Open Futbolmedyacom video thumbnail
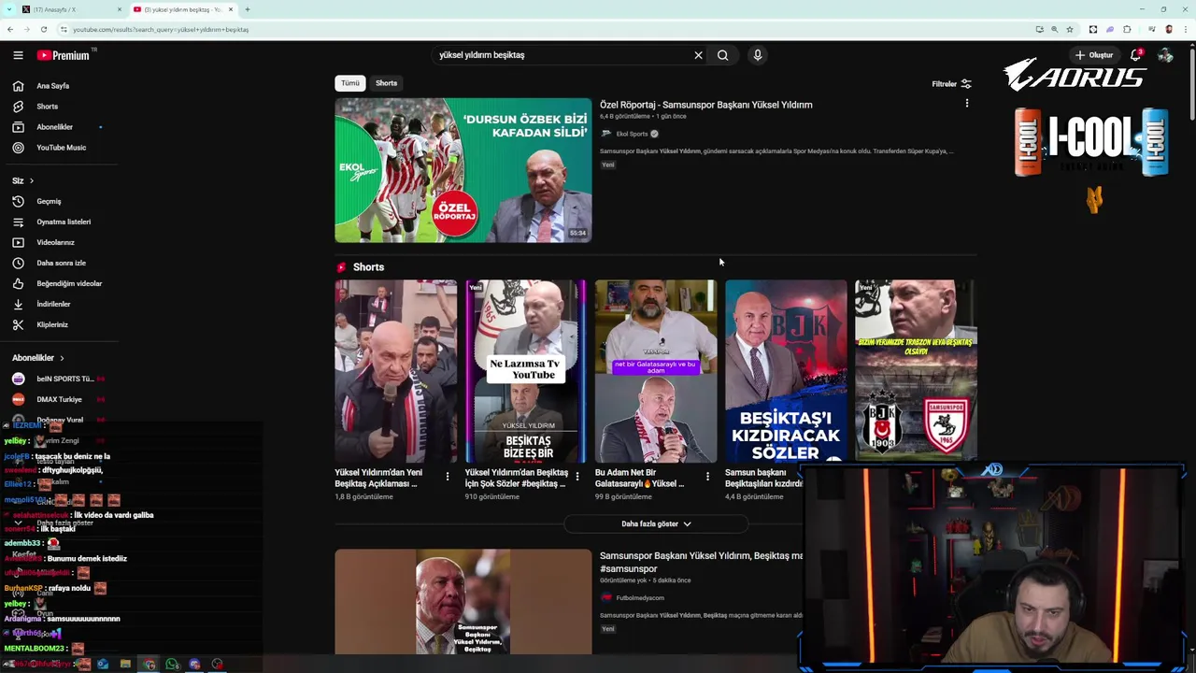This screenshot has height=673, width=1196. (463, 601)
